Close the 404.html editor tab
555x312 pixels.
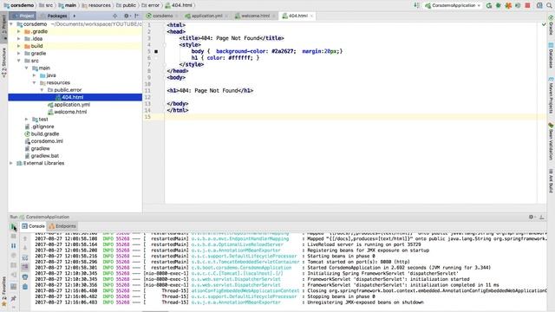[x=311, y=16]
